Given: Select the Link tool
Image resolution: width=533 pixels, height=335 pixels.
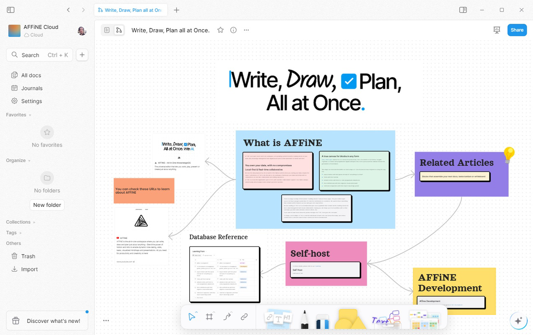Looking at the screenshot, I should pyautogui.click(x=244, y=317).
